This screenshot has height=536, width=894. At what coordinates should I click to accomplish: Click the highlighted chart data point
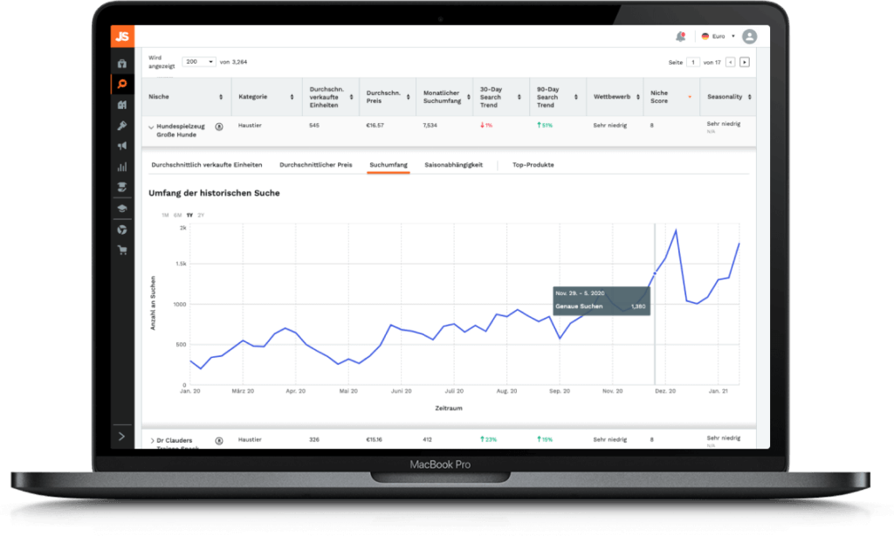655,274
